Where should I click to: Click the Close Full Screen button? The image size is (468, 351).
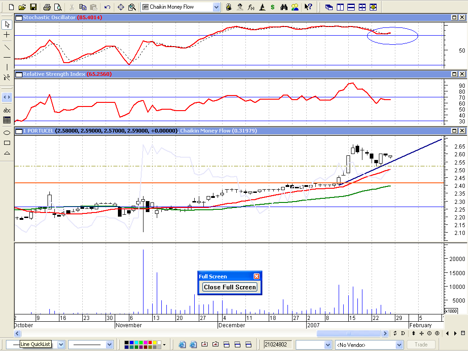230,287
